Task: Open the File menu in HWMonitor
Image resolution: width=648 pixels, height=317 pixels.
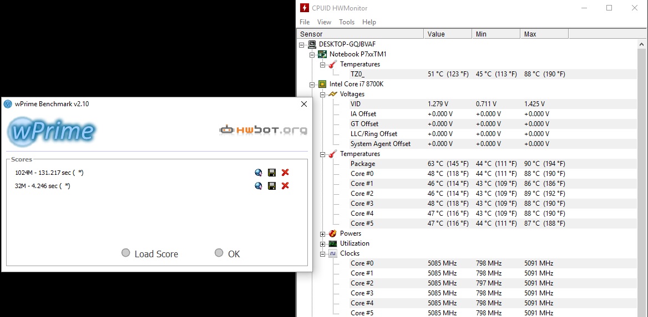Action: pyautogui.click(x=305, y=22)
